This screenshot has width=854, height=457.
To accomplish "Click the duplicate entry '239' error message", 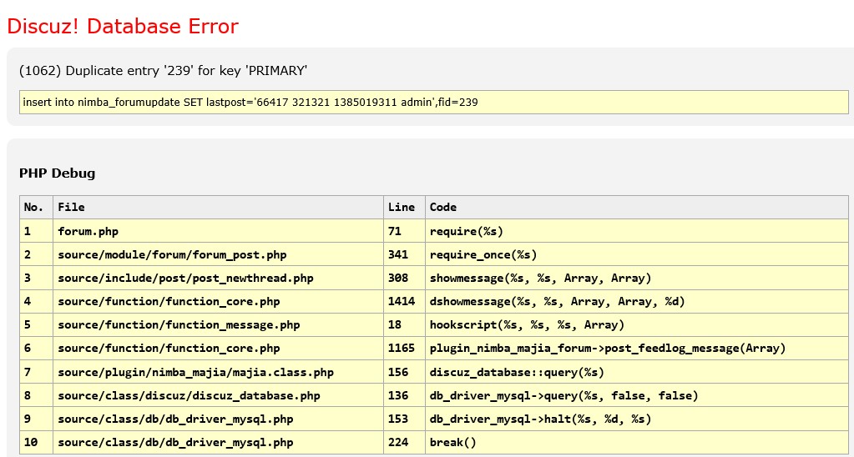I will click(x=163, y=71).
